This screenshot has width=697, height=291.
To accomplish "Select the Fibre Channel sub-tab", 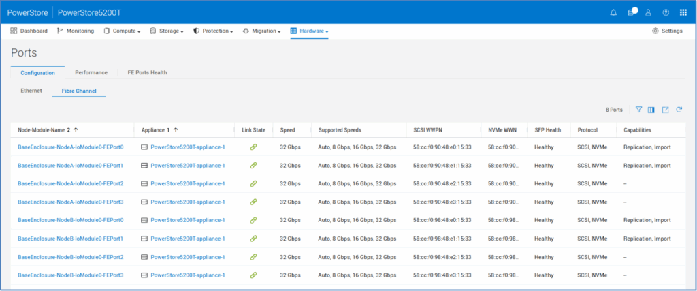I will pyautogui.click(x=79, y=91).
